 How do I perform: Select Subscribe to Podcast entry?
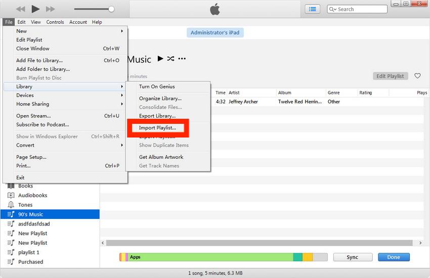65,125
